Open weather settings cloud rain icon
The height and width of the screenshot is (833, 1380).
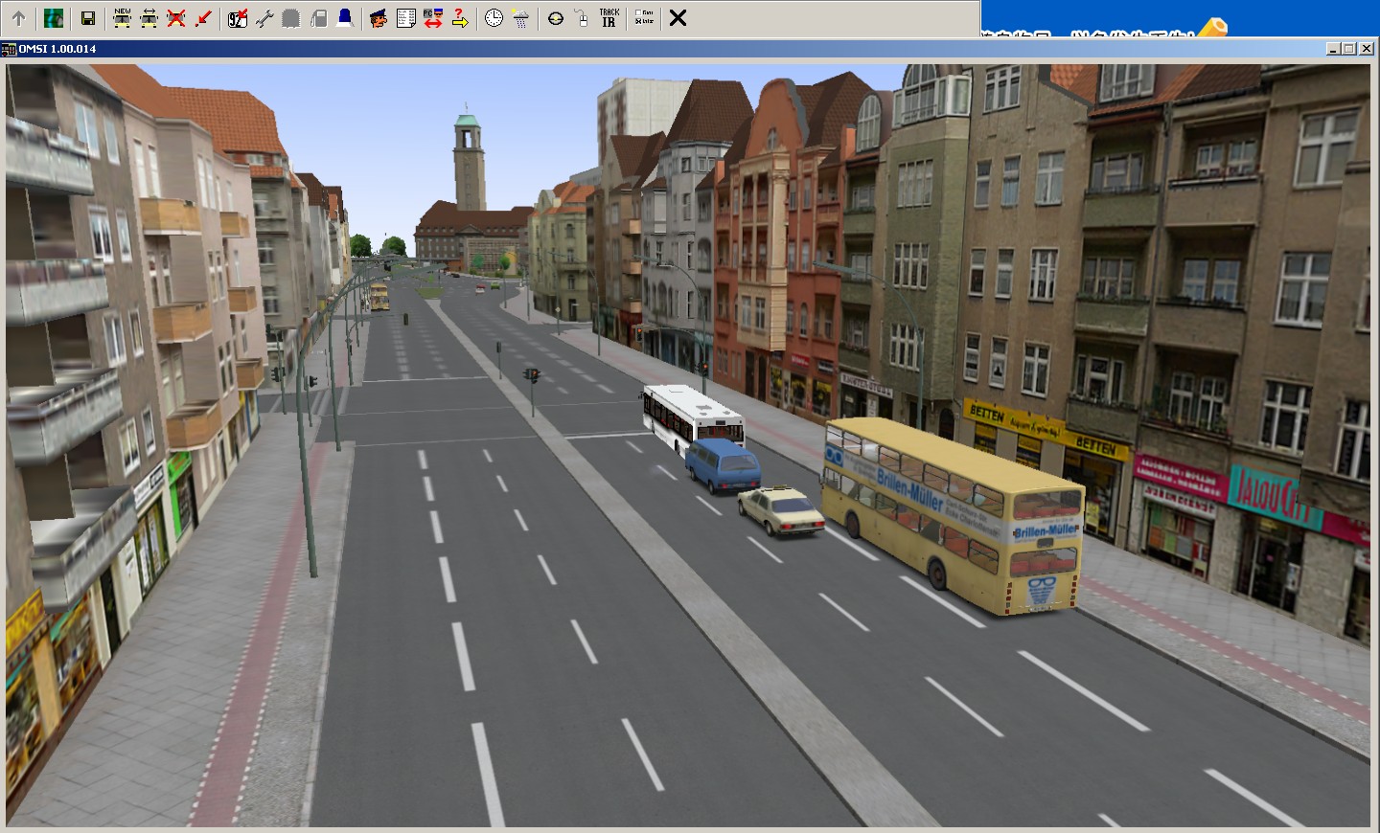pyautogui.click(x=520, y=18)
